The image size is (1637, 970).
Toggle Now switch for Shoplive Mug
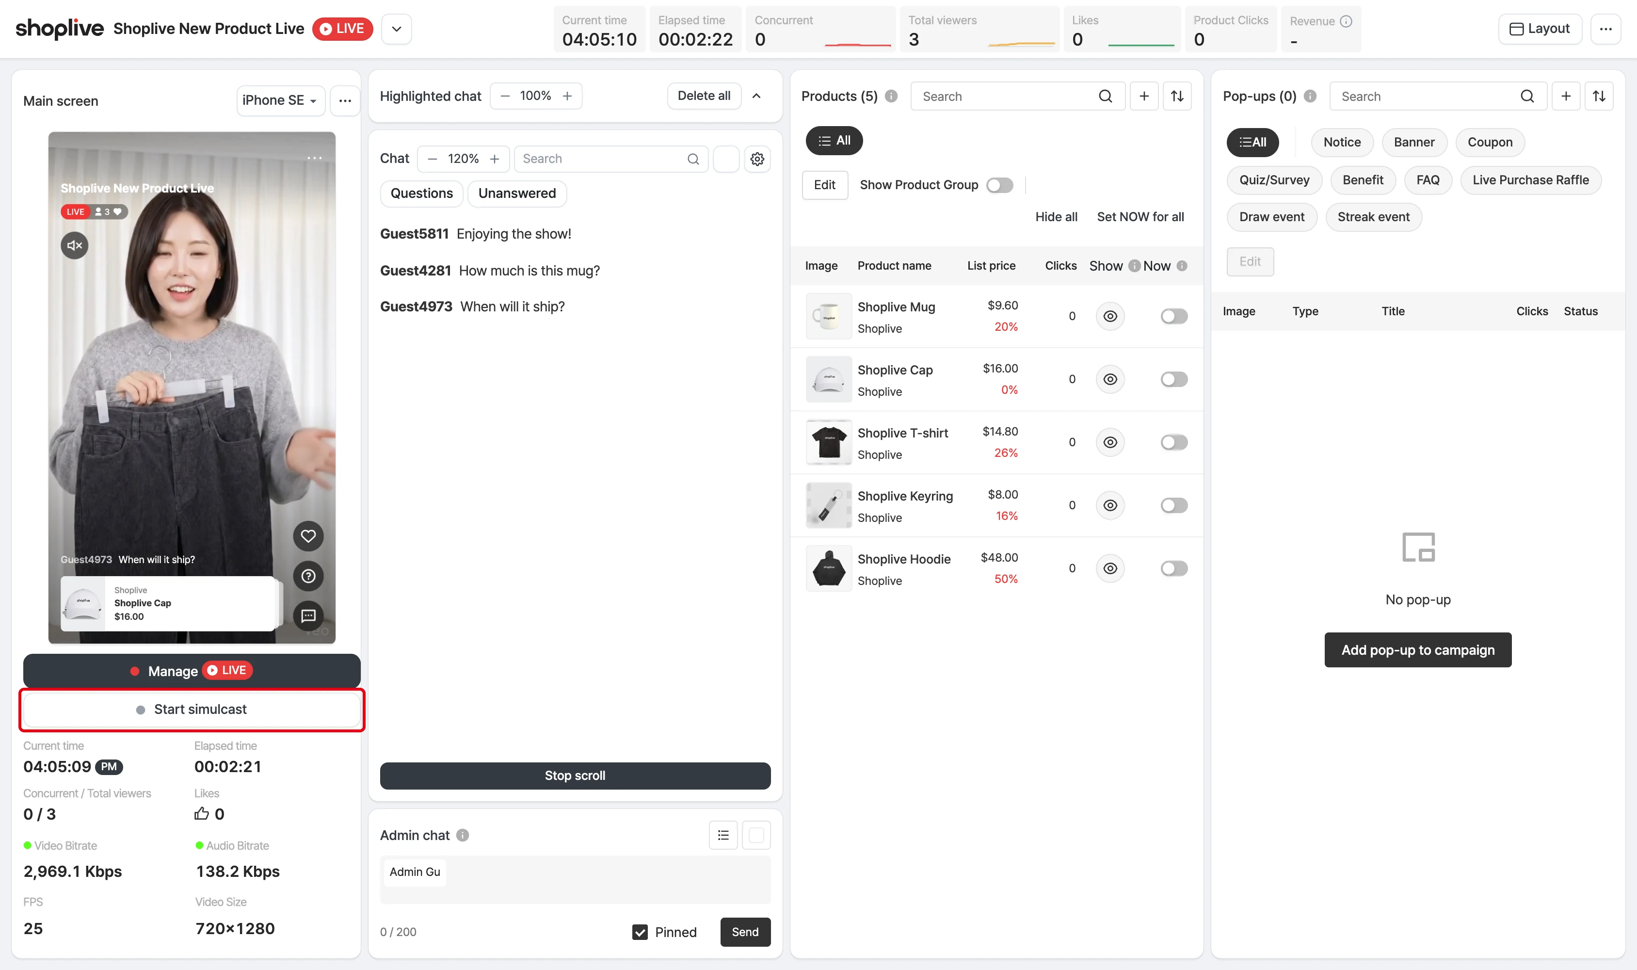[1174, 316]
